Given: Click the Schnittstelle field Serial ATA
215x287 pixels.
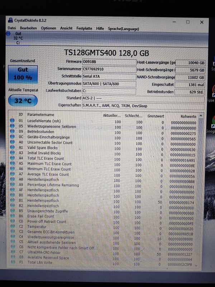Looking at the screenshot, I should point(109,76).
